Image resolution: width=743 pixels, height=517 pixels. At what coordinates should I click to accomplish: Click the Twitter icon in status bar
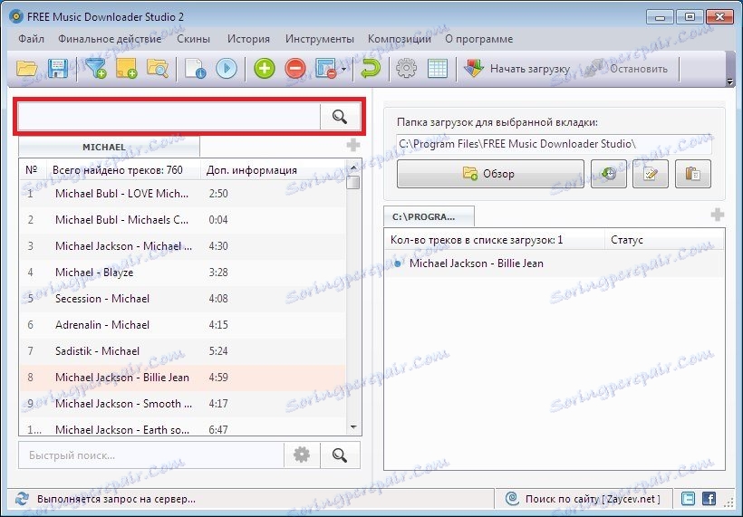tap(688, 499)
